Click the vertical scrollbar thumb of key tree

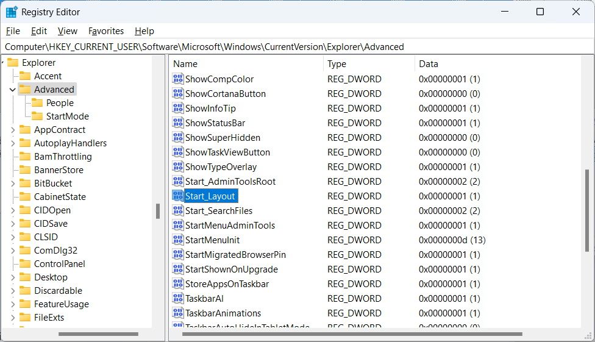tap(158, 212)
